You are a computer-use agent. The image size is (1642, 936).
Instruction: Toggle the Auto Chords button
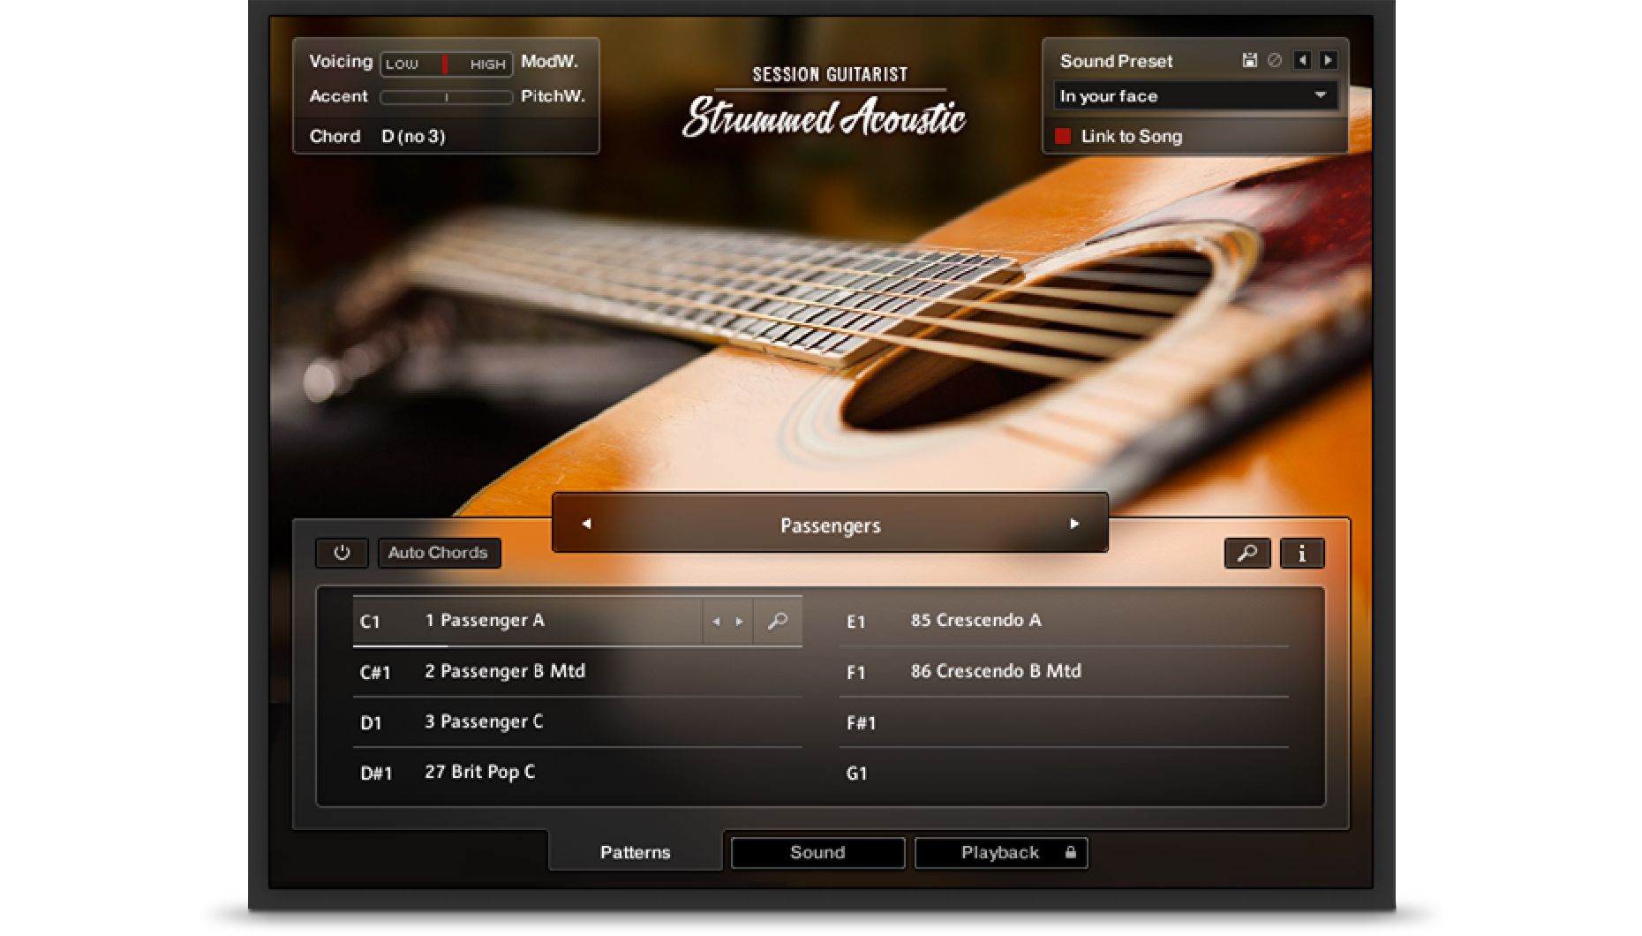tap(439, 553)
